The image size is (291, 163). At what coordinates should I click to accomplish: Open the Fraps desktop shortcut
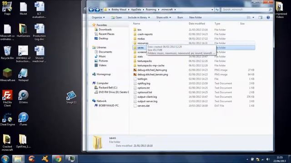(7, 8)
